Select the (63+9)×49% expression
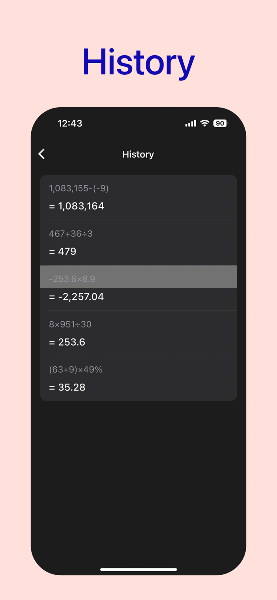 (76, 370)
